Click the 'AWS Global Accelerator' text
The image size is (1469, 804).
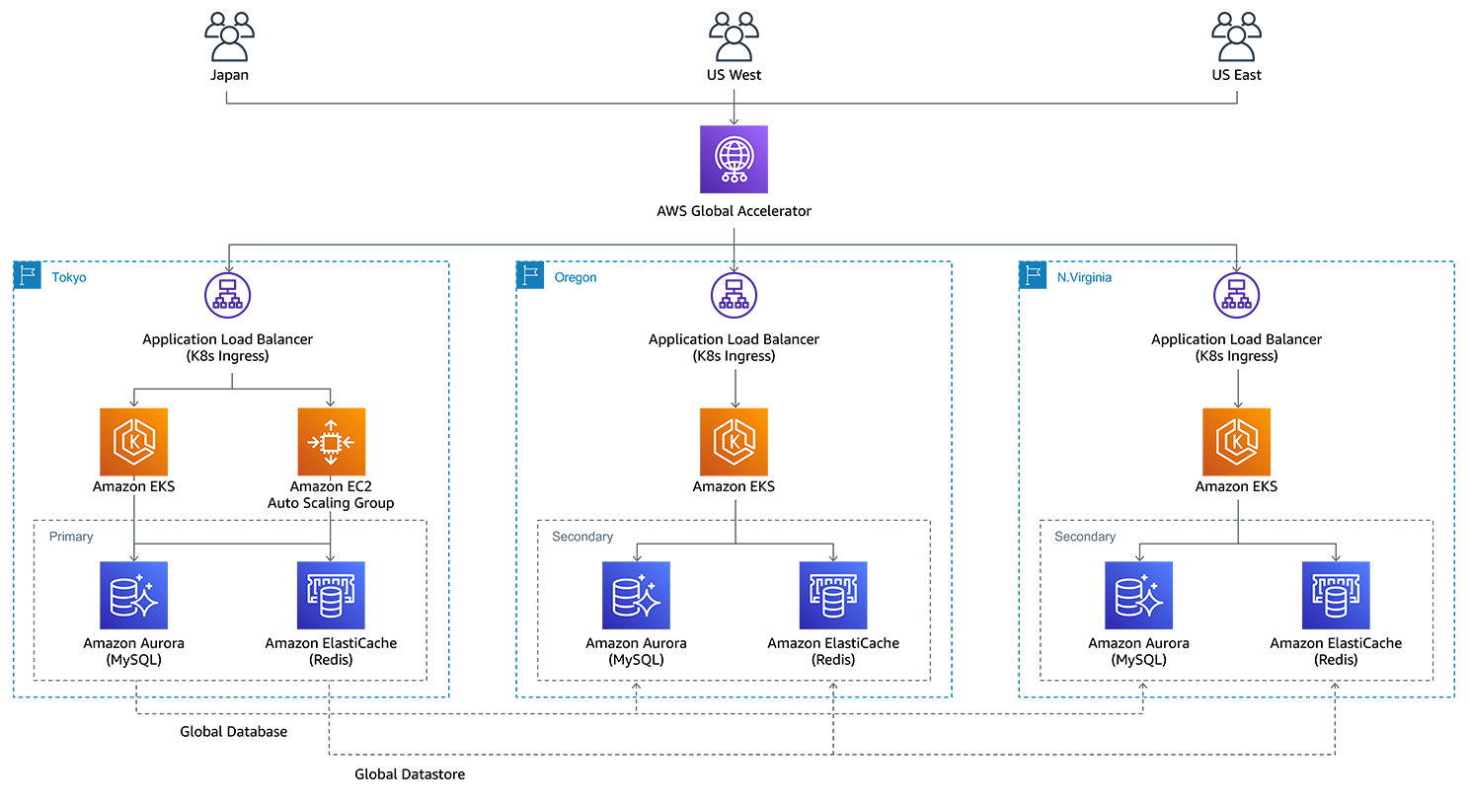pos(734,211)
